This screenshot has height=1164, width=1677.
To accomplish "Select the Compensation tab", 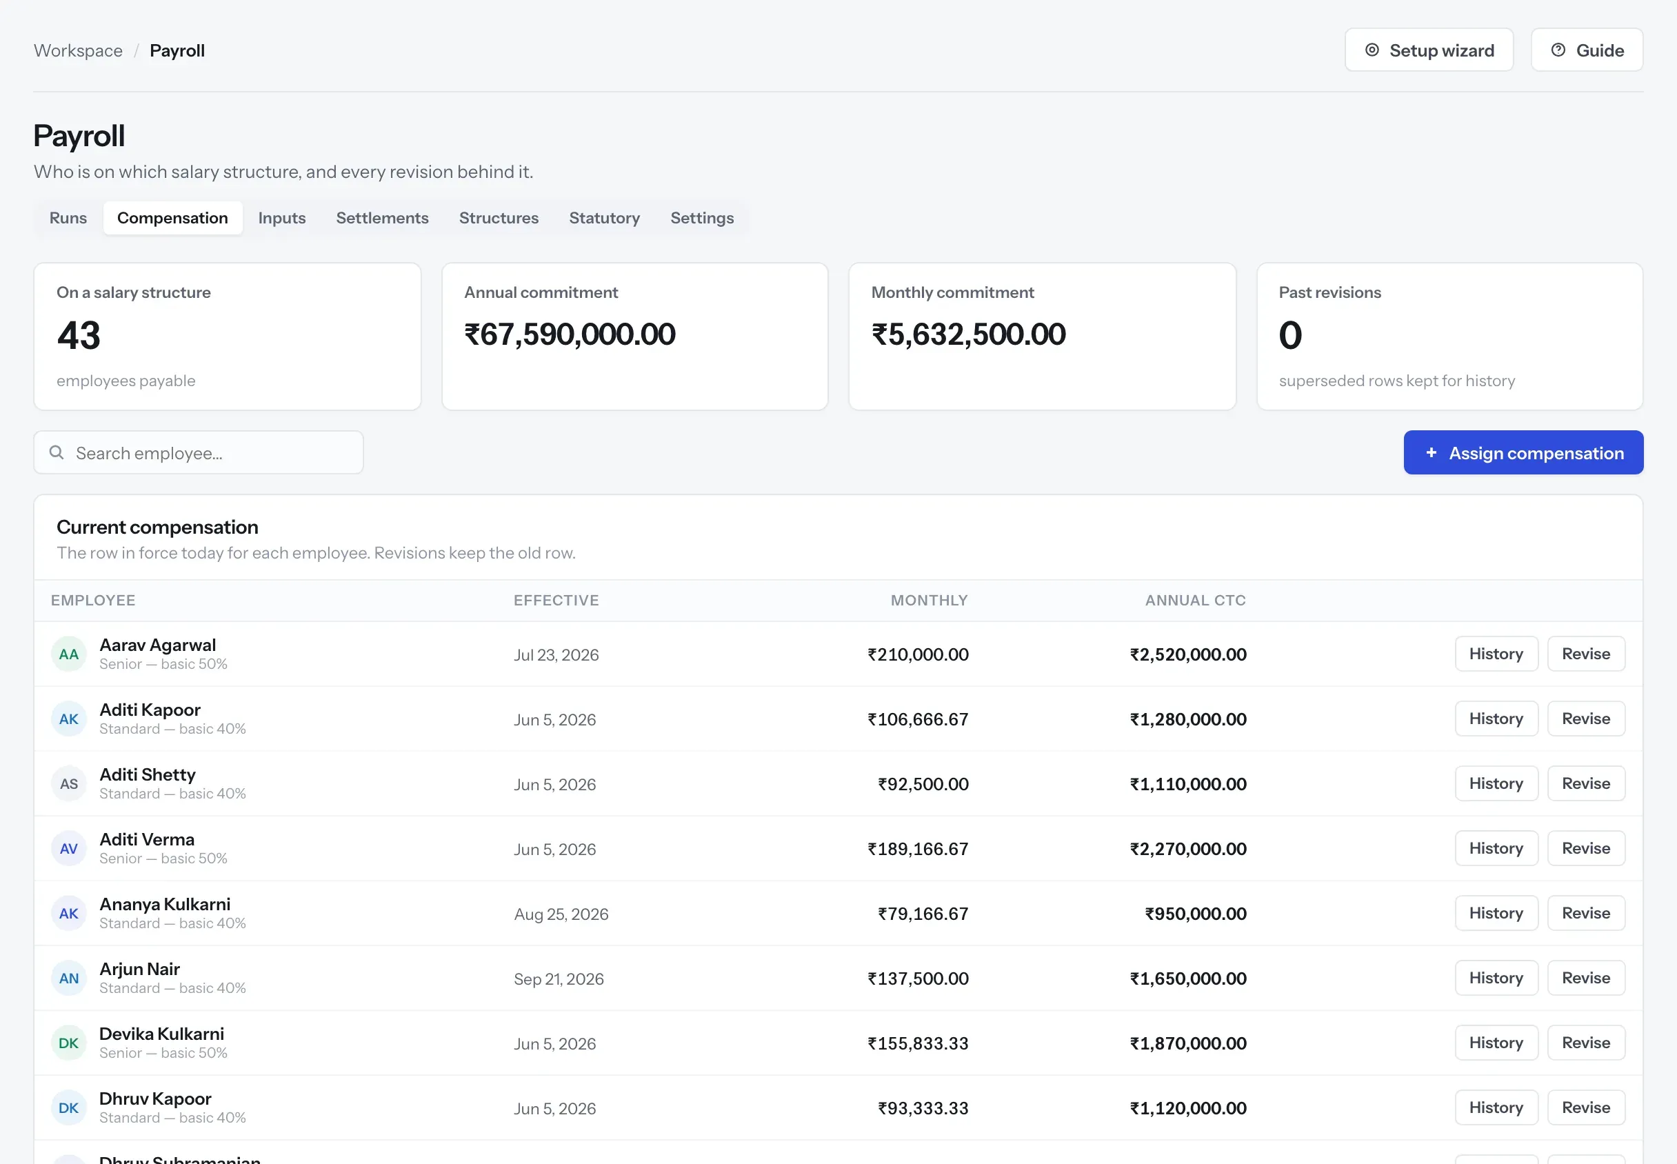I will pos(173,218).
